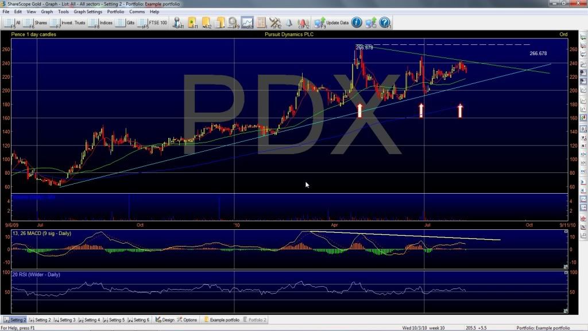Click the 'Wed 10/3/10 week 10' status text
The image size is (588, 331).
point(423,328)
